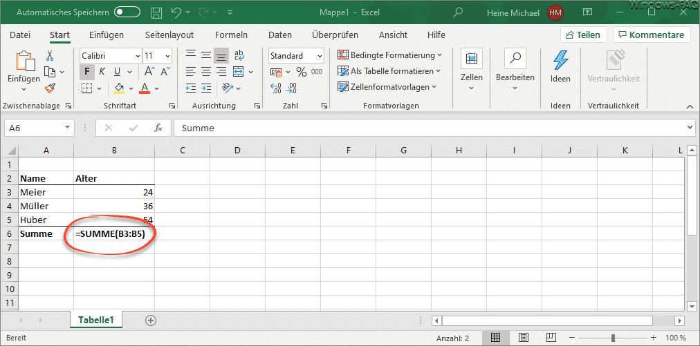
Task: Click the Teilen button
Action: pyautogui.click(x=584, y=35)
